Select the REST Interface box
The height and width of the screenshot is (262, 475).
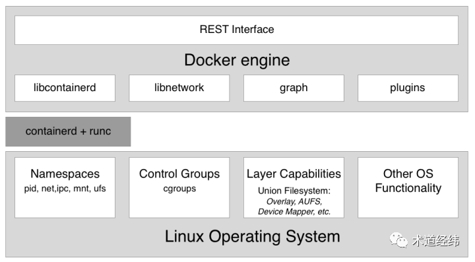coord(236,30)
